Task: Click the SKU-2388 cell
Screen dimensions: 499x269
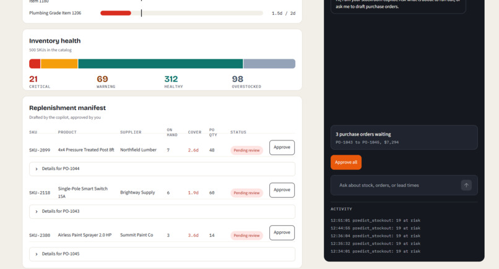Action: (x=40, y=235)
